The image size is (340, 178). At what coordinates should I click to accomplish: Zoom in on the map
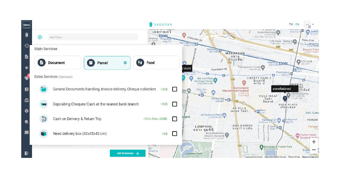(x=314, y=142)
